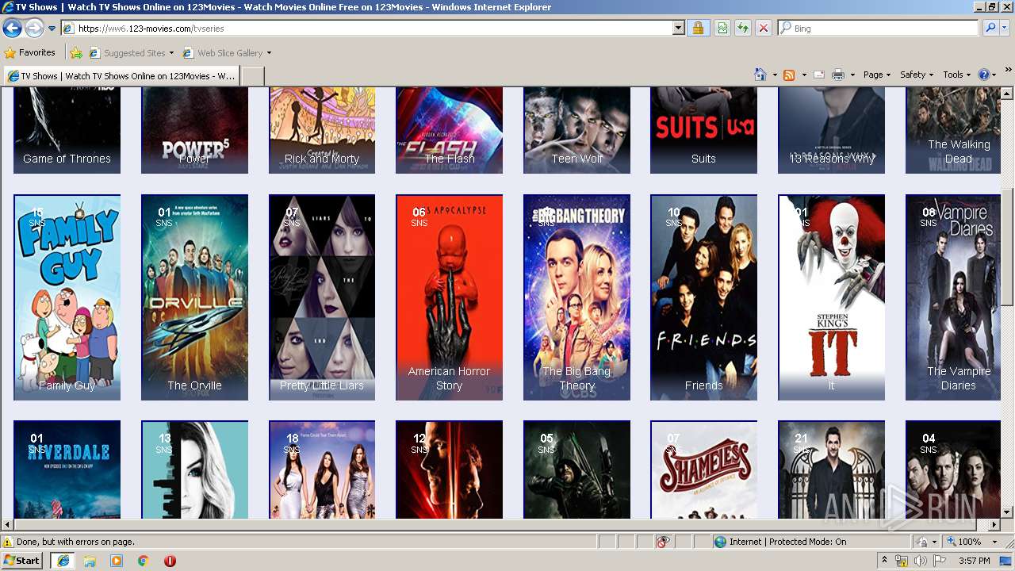This screenshot has width=1015, height=571.
Task: Click Internet Explorer taskbar icon
Action: [x=63, y=560]
